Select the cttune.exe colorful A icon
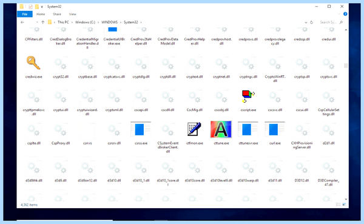The image size is (364, 224). click(221, 129)
